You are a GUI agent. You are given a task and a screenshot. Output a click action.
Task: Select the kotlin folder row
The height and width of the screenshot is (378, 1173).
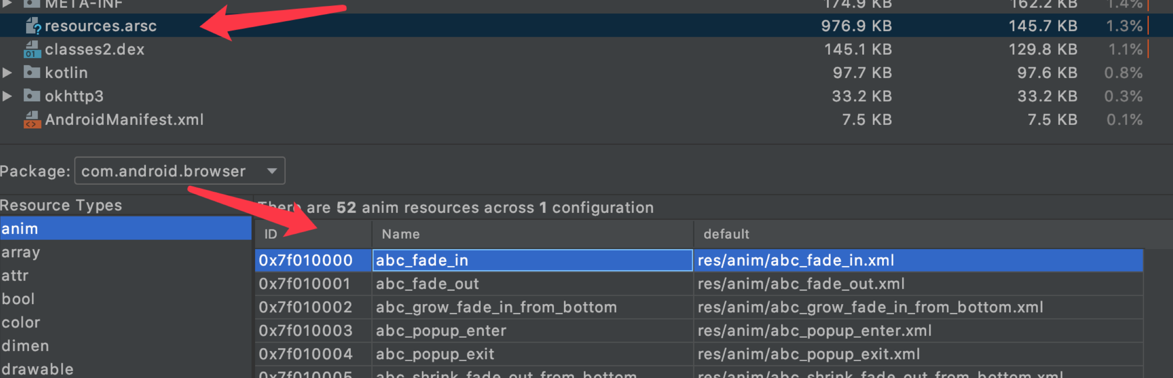pyautogui.click(x=586, y=72)
